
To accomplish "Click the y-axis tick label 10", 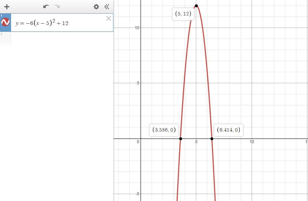I will tap(137, 28).
